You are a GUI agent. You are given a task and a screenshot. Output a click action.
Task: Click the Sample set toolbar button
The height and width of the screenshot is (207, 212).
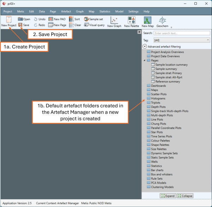[x=93, y=19]
